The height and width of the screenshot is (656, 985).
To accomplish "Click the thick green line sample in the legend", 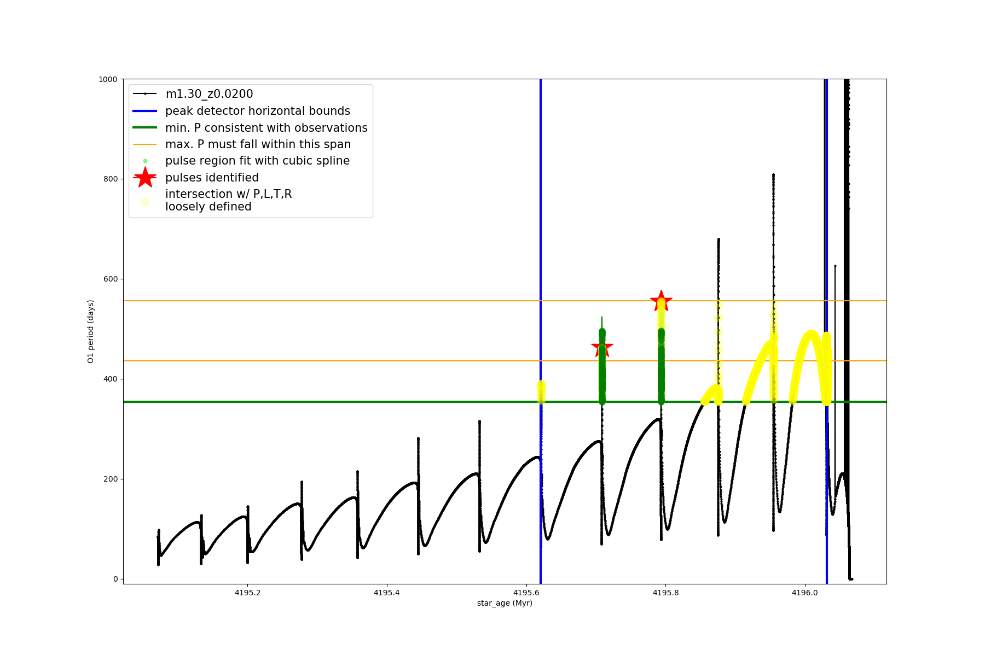I will pos(145,128).
